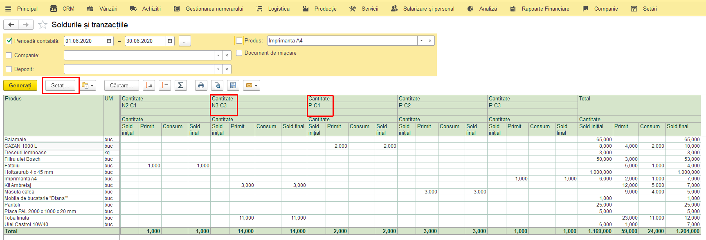
Task: Go back with the left arrow
Action: [x=11, y=25]
